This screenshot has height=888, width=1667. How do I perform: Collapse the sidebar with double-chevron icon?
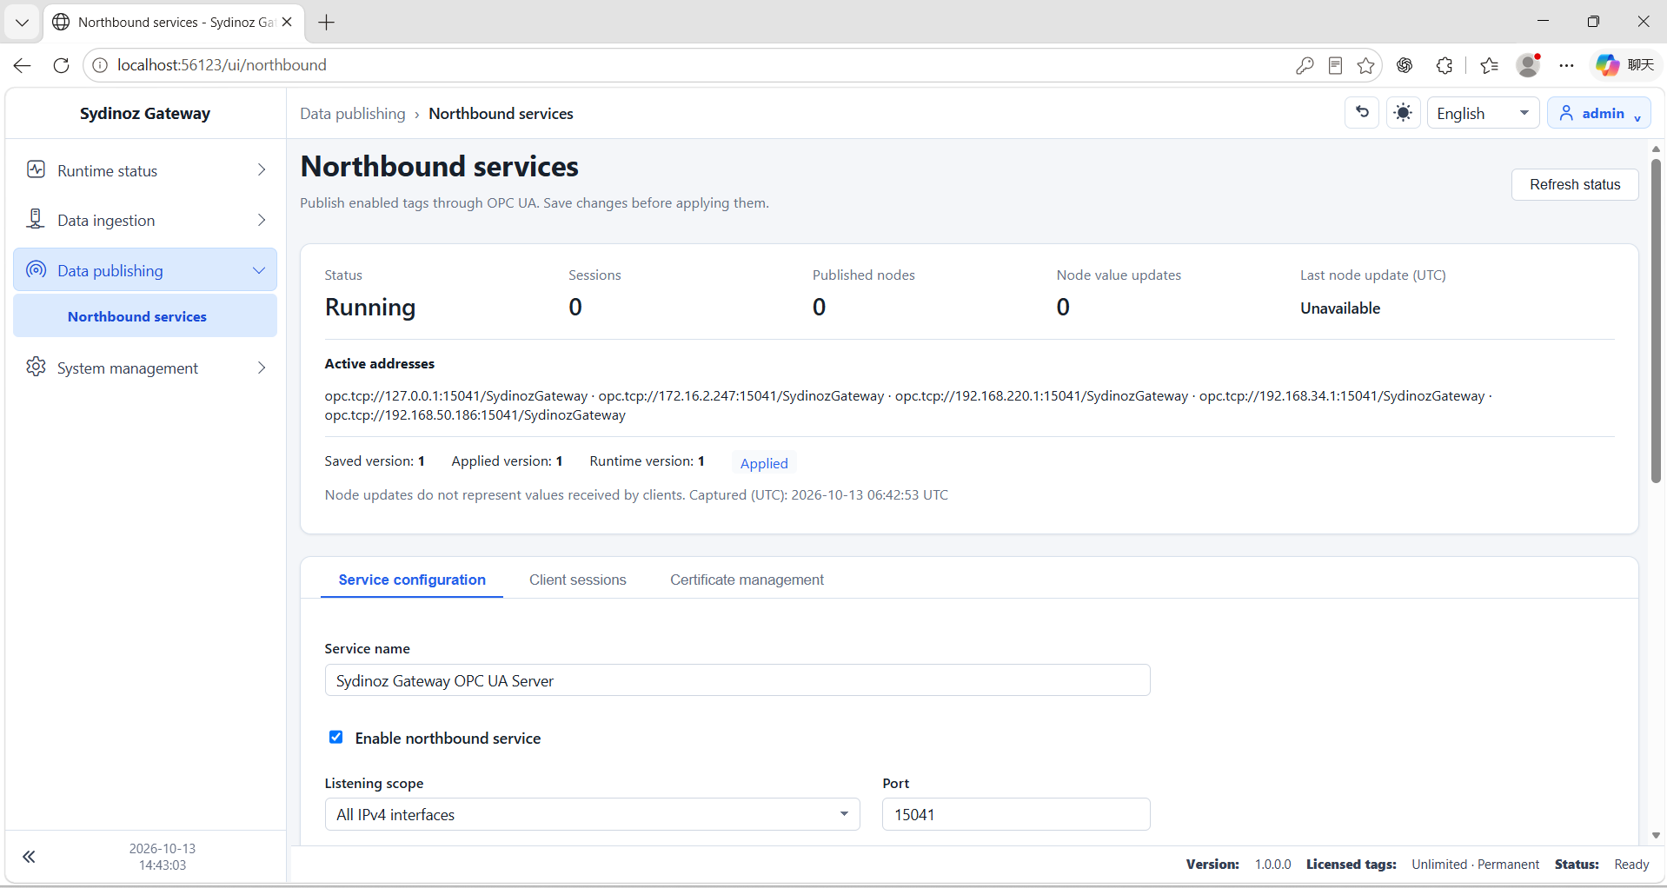(x=29, y=857)
